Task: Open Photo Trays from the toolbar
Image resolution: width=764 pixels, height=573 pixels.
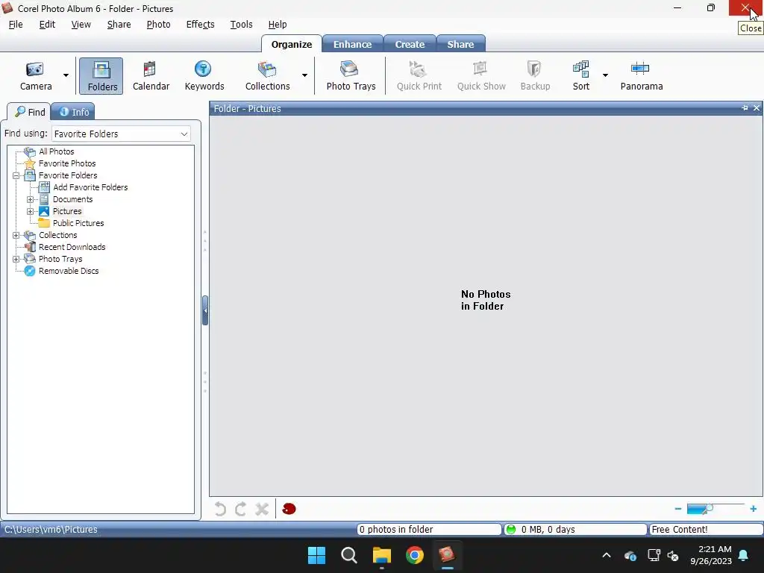Action: click(x=351, y=75)
